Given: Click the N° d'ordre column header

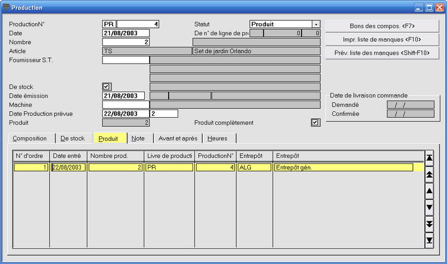Looking at the screenshot, I should [x=32, y=156].
